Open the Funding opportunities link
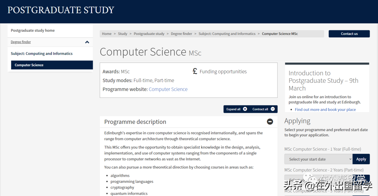Viewport: 378px width, 196px height. [223, 72]
